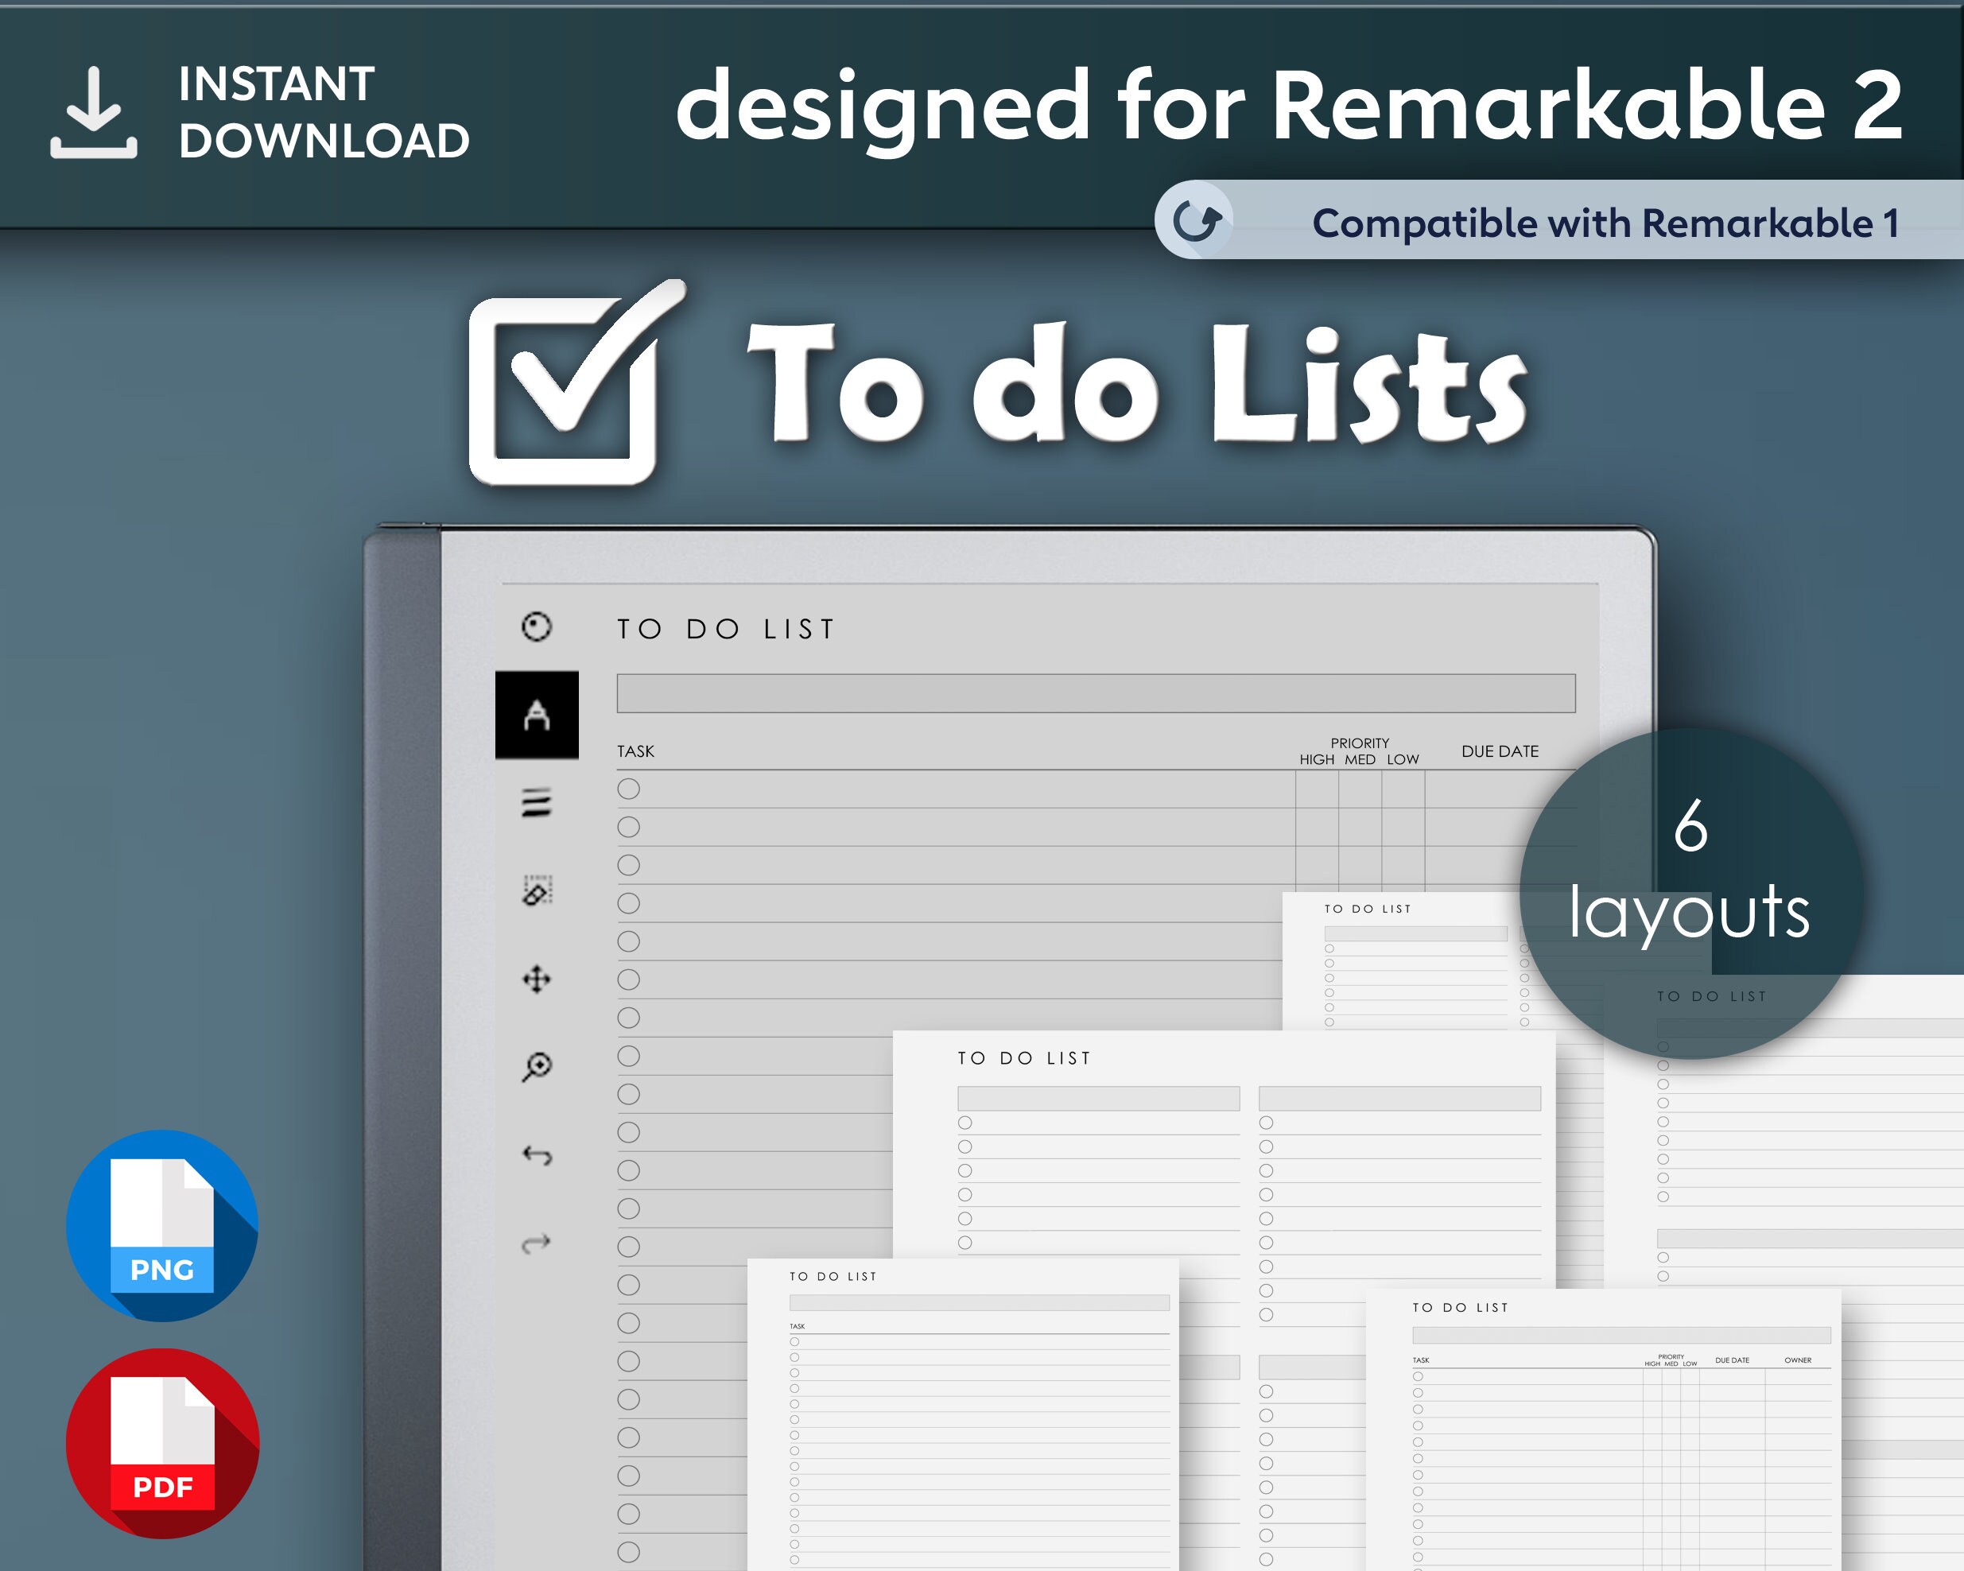Click the Undo arrow icon
This screenshot has width=1964, height=1571.
pos(538,1157)
